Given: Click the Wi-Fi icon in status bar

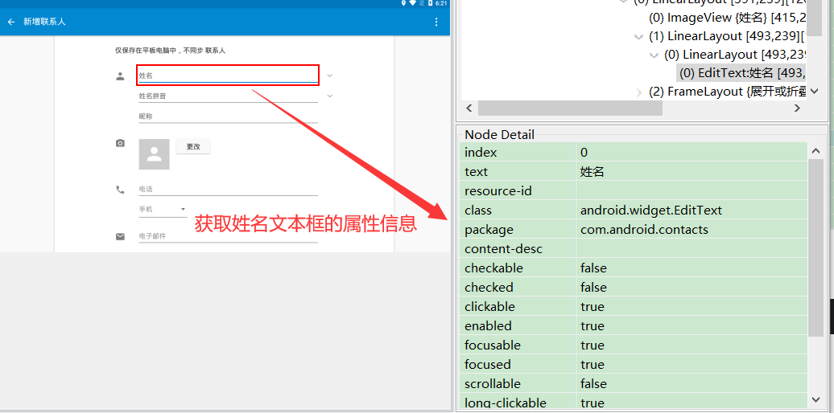Looking at the screenshot, I should coord(412,3).
